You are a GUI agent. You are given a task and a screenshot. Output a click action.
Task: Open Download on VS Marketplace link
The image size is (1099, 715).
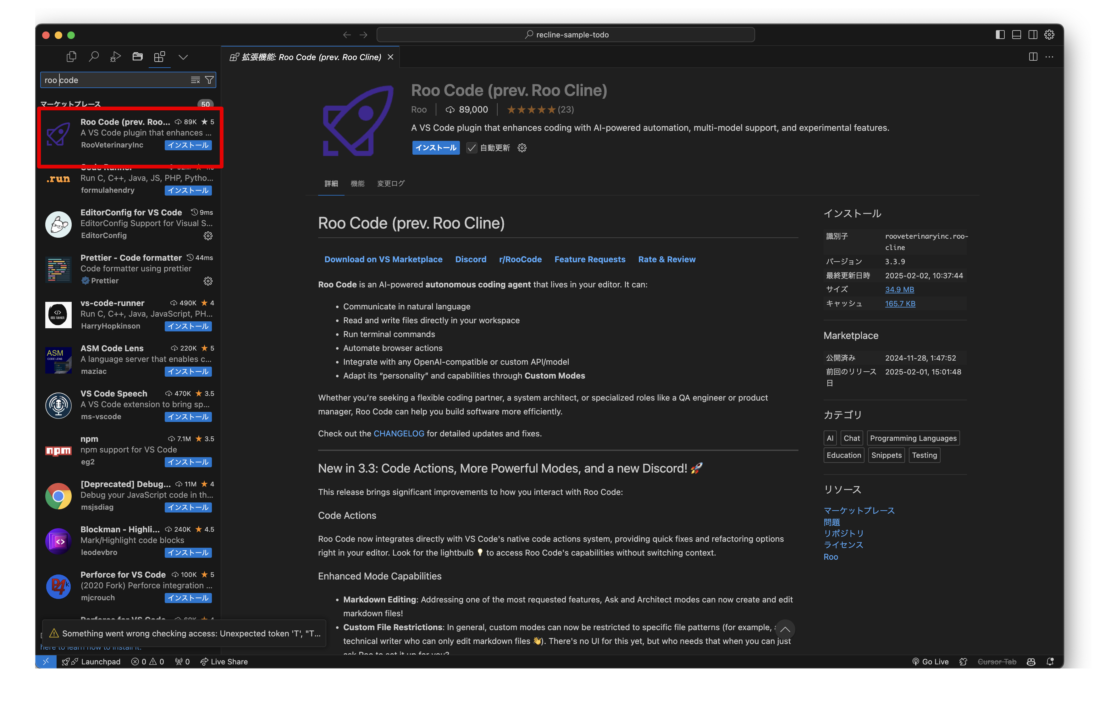(x=383, y=259)
